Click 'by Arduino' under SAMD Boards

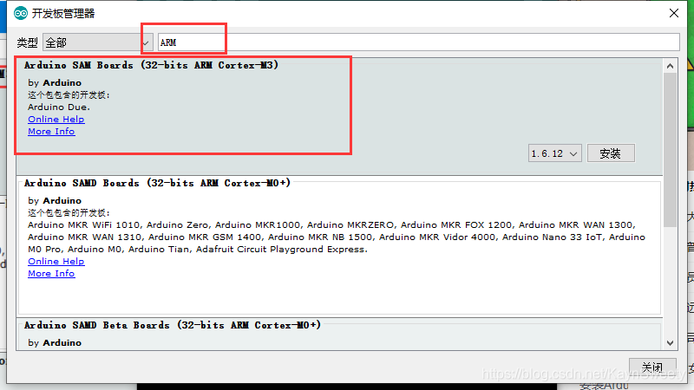pos(55,201)
